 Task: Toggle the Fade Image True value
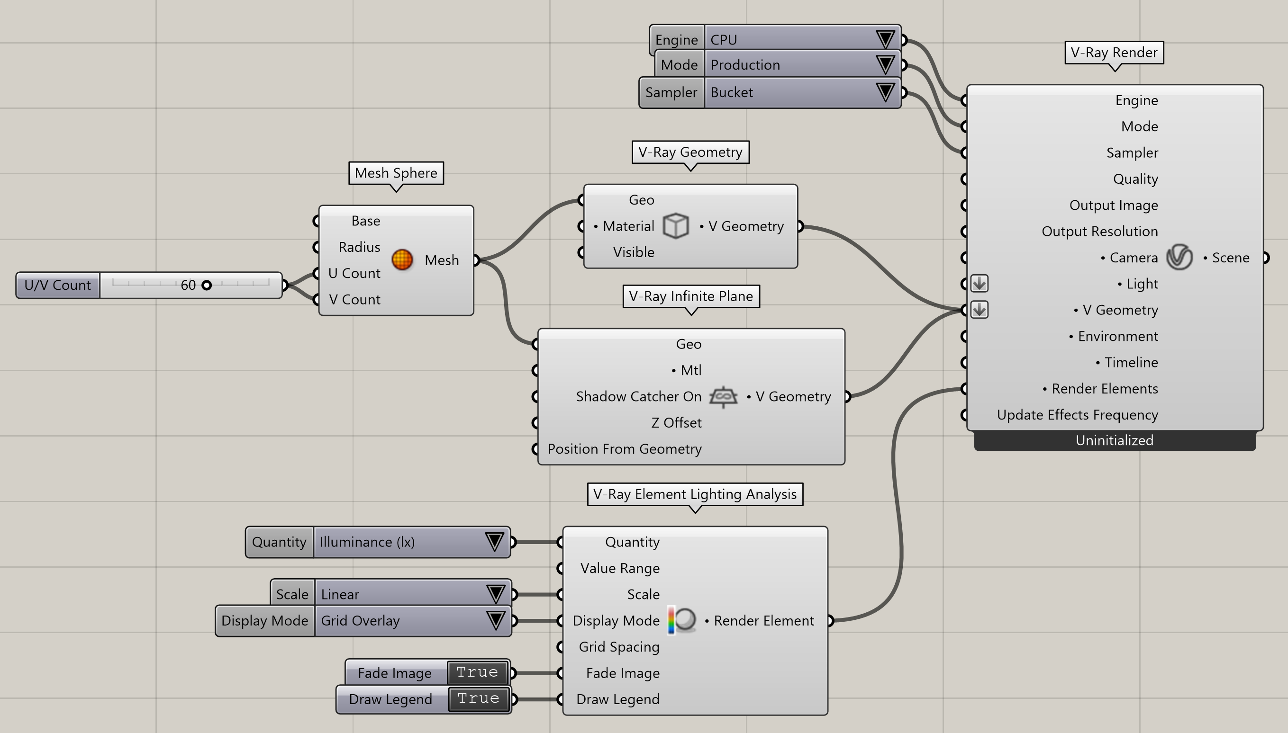tap(477, 672)
